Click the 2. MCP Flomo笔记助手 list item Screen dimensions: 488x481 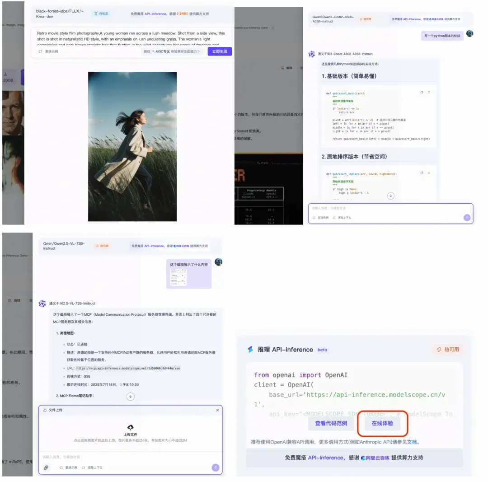pyautogui.click(x=75, y=396)
